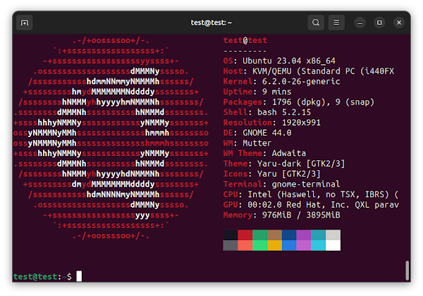Click the WM Theme line Adwaita

tap(264, 153)
